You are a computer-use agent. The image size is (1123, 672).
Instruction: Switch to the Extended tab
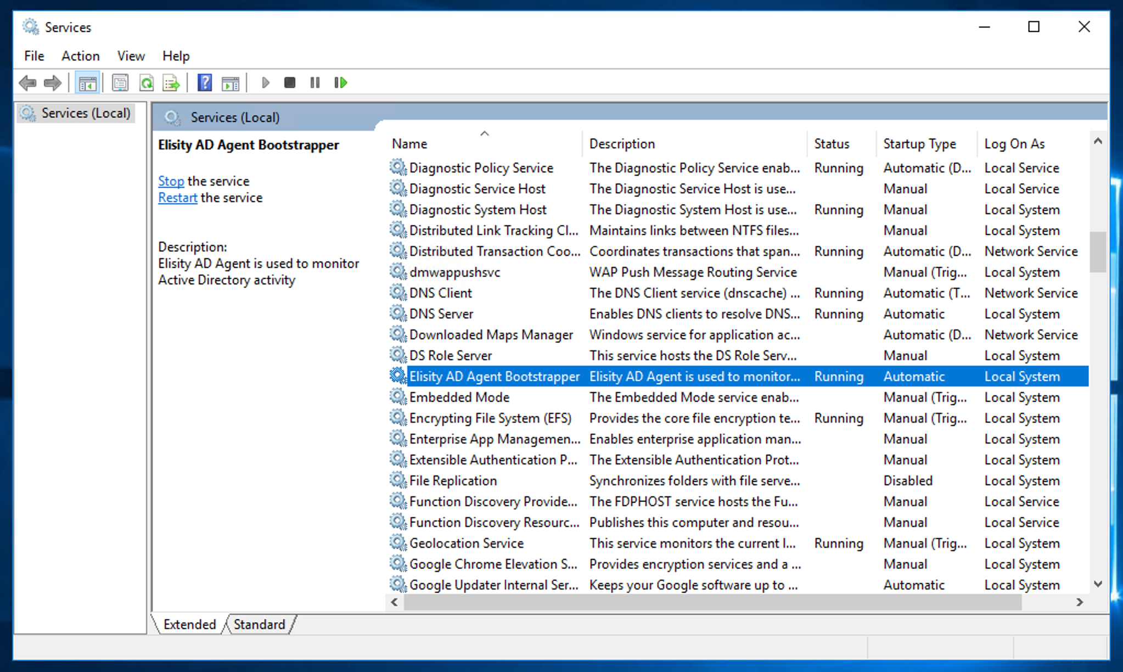coord(190,624)
